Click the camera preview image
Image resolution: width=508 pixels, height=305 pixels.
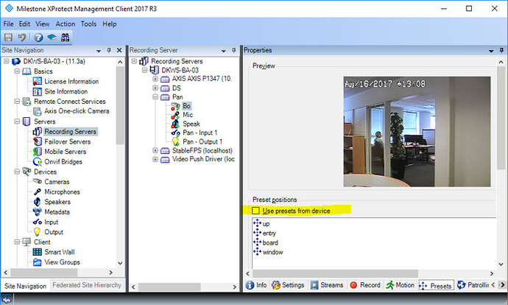(417, 132)
